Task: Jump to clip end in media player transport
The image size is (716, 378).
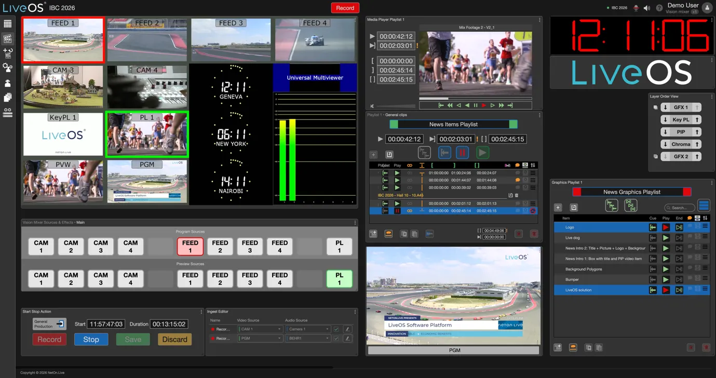Action: coord(510,105)
